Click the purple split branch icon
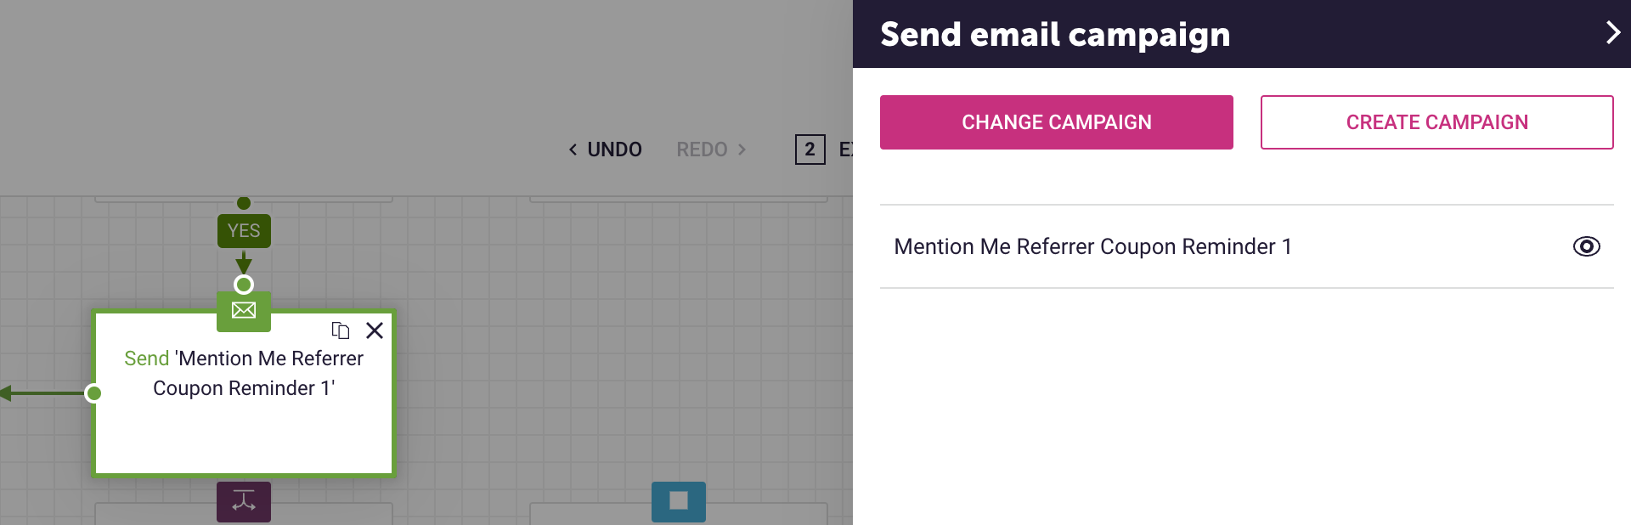 [244, 501]
